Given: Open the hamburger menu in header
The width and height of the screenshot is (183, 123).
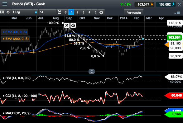Looking at the screenshot, I should [5, 4].
